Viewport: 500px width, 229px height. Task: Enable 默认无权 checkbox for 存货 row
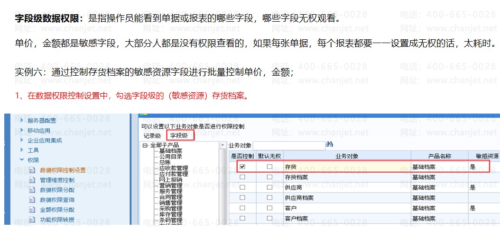click(269, 167)
